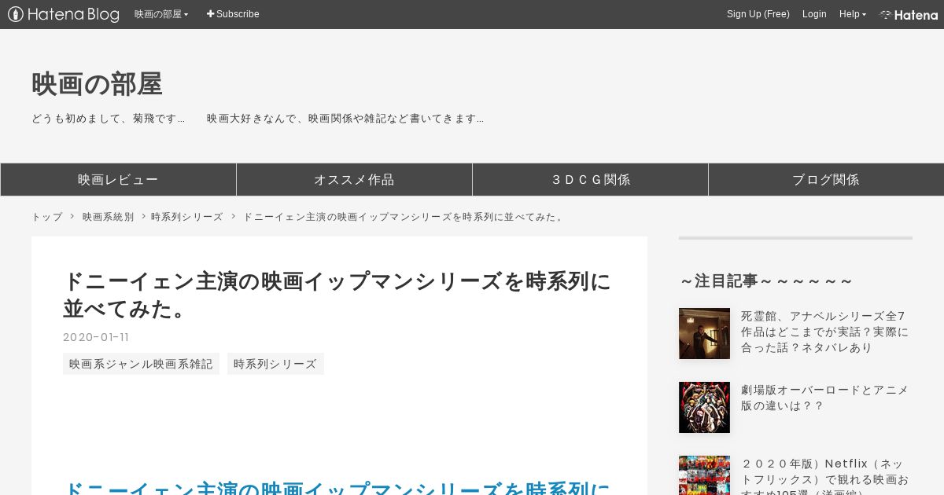Select the オススメ作品 navigation tab
944x495 pixels.
(354, 179)
